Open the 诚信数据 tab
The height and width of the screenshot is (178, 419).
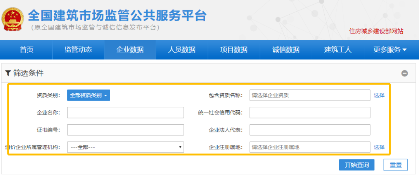(286, 50)
